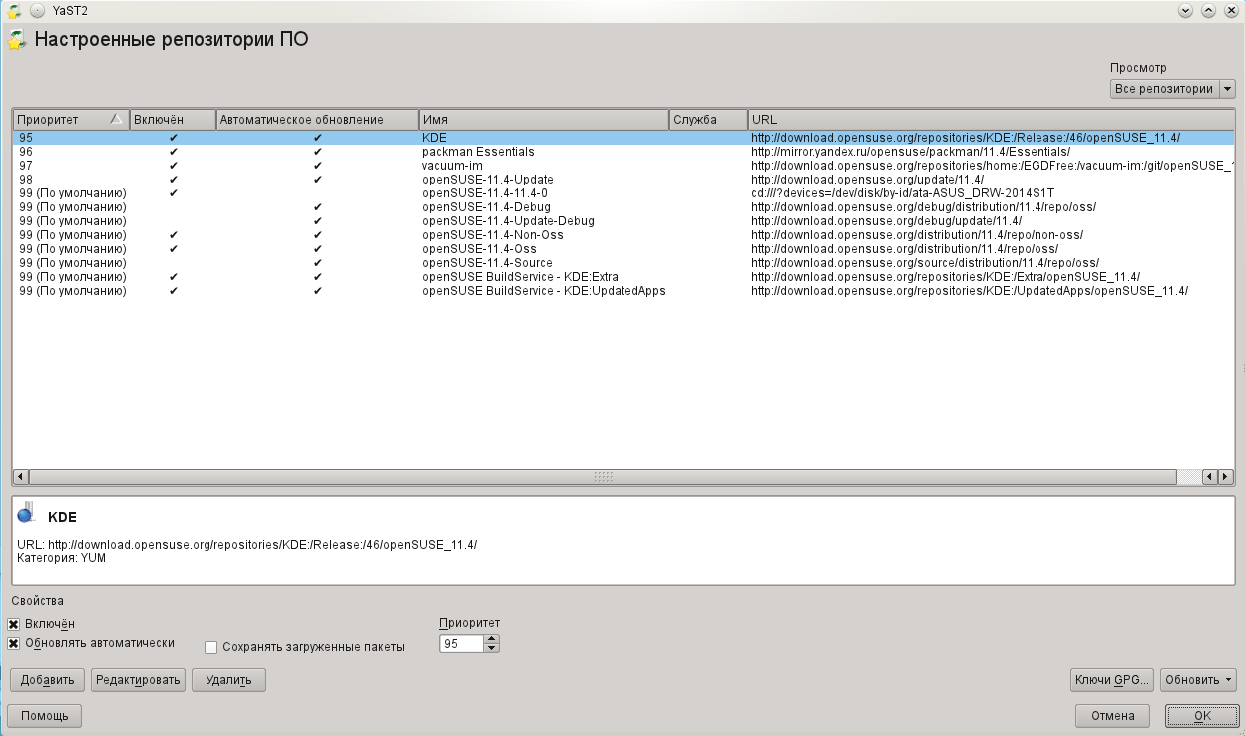Image resolution: width=1245 pixels, height=736 pixels.
Task: Open Ключи GPG... dialog
Action: (x=1112, y=680)
